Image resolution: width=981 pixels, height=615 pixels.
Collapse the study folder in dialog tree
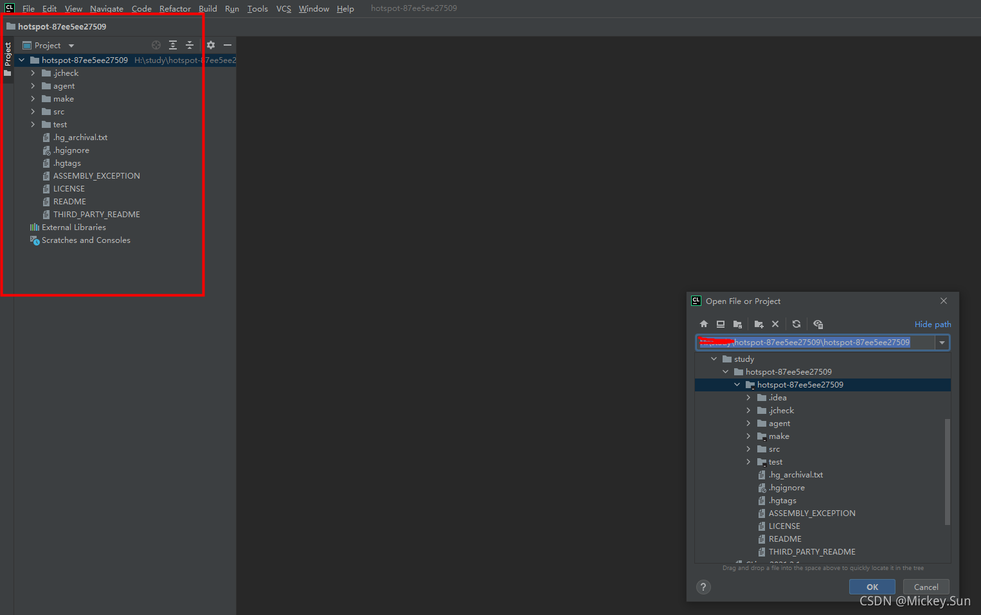714,359
